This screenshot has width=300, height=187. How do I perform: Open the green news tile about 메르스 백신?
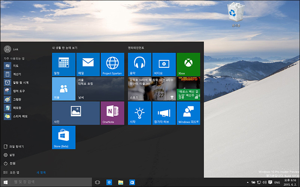188,89
